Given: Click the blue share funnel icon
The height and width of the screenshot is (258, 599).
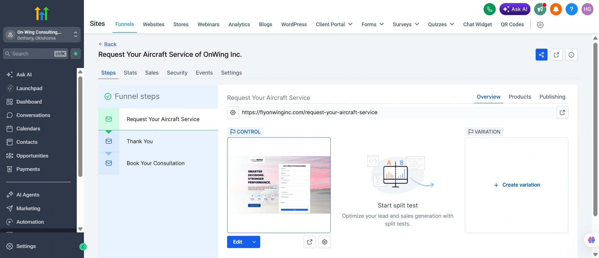Looking at the screenshot, I should point(541,55).
